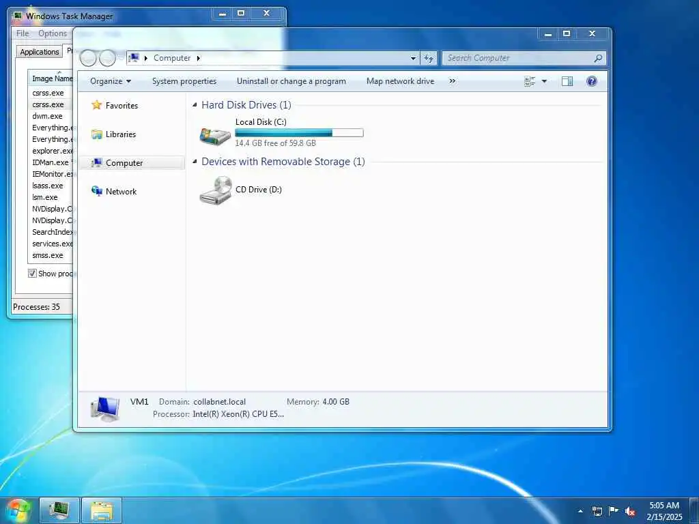The image size is (699, 524).
Task: Show the preview pane icon
Action: pos(567,81)
